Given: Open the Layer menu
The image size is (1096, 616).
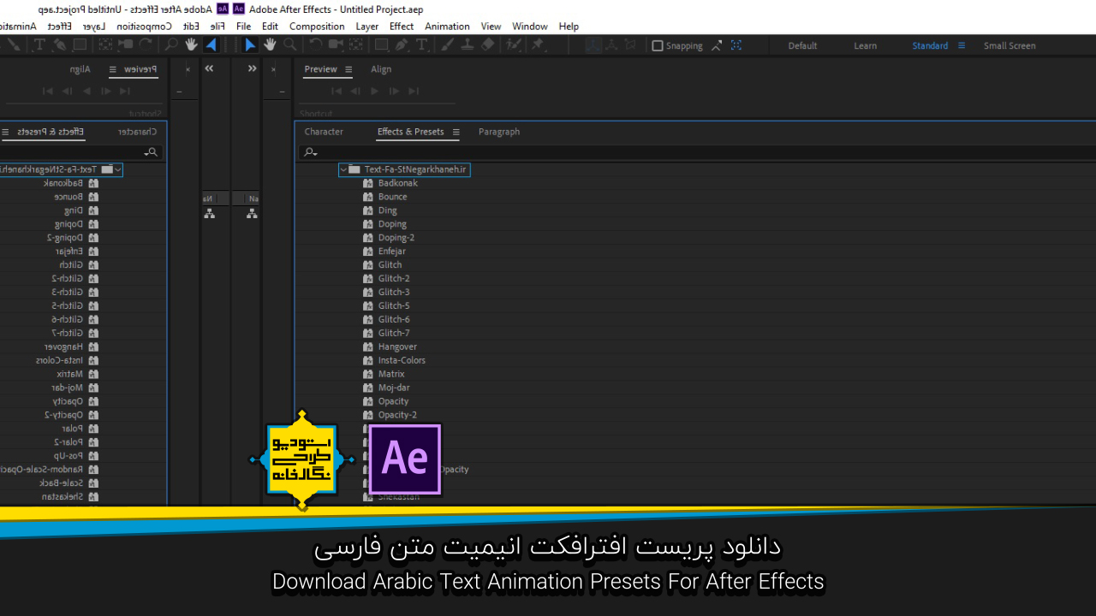Looking at the screenshot, I should point(367,27).
